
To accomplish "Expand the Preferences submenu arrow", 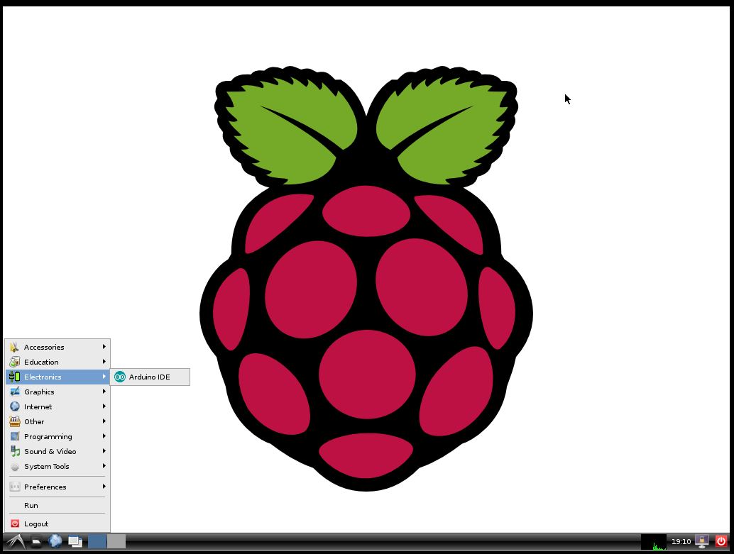I will pos(104,487).
